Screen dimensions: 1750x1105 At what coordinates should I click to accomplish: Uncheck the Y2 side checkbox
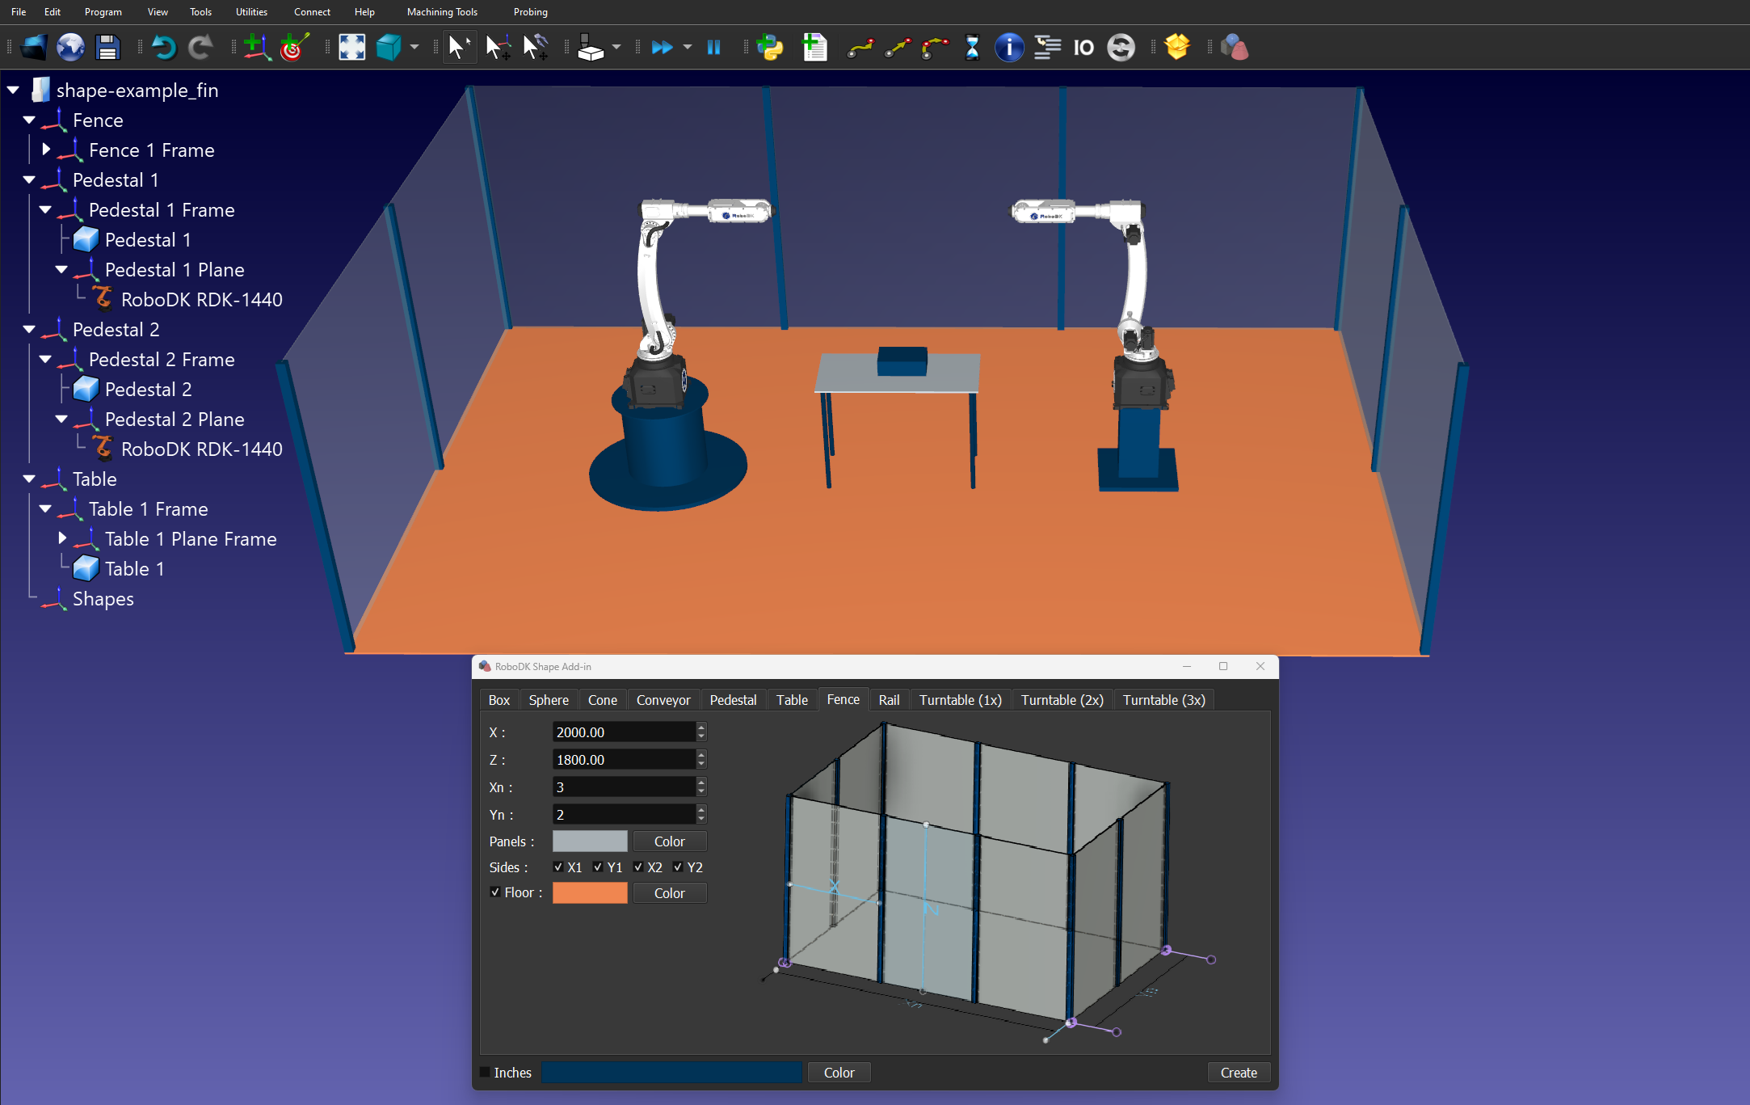pos(678,867)
